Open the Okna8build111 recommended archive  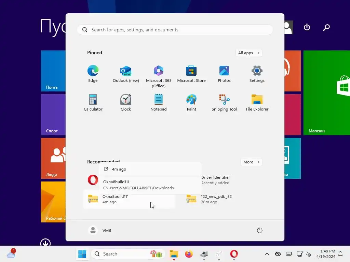pos(129,199)
